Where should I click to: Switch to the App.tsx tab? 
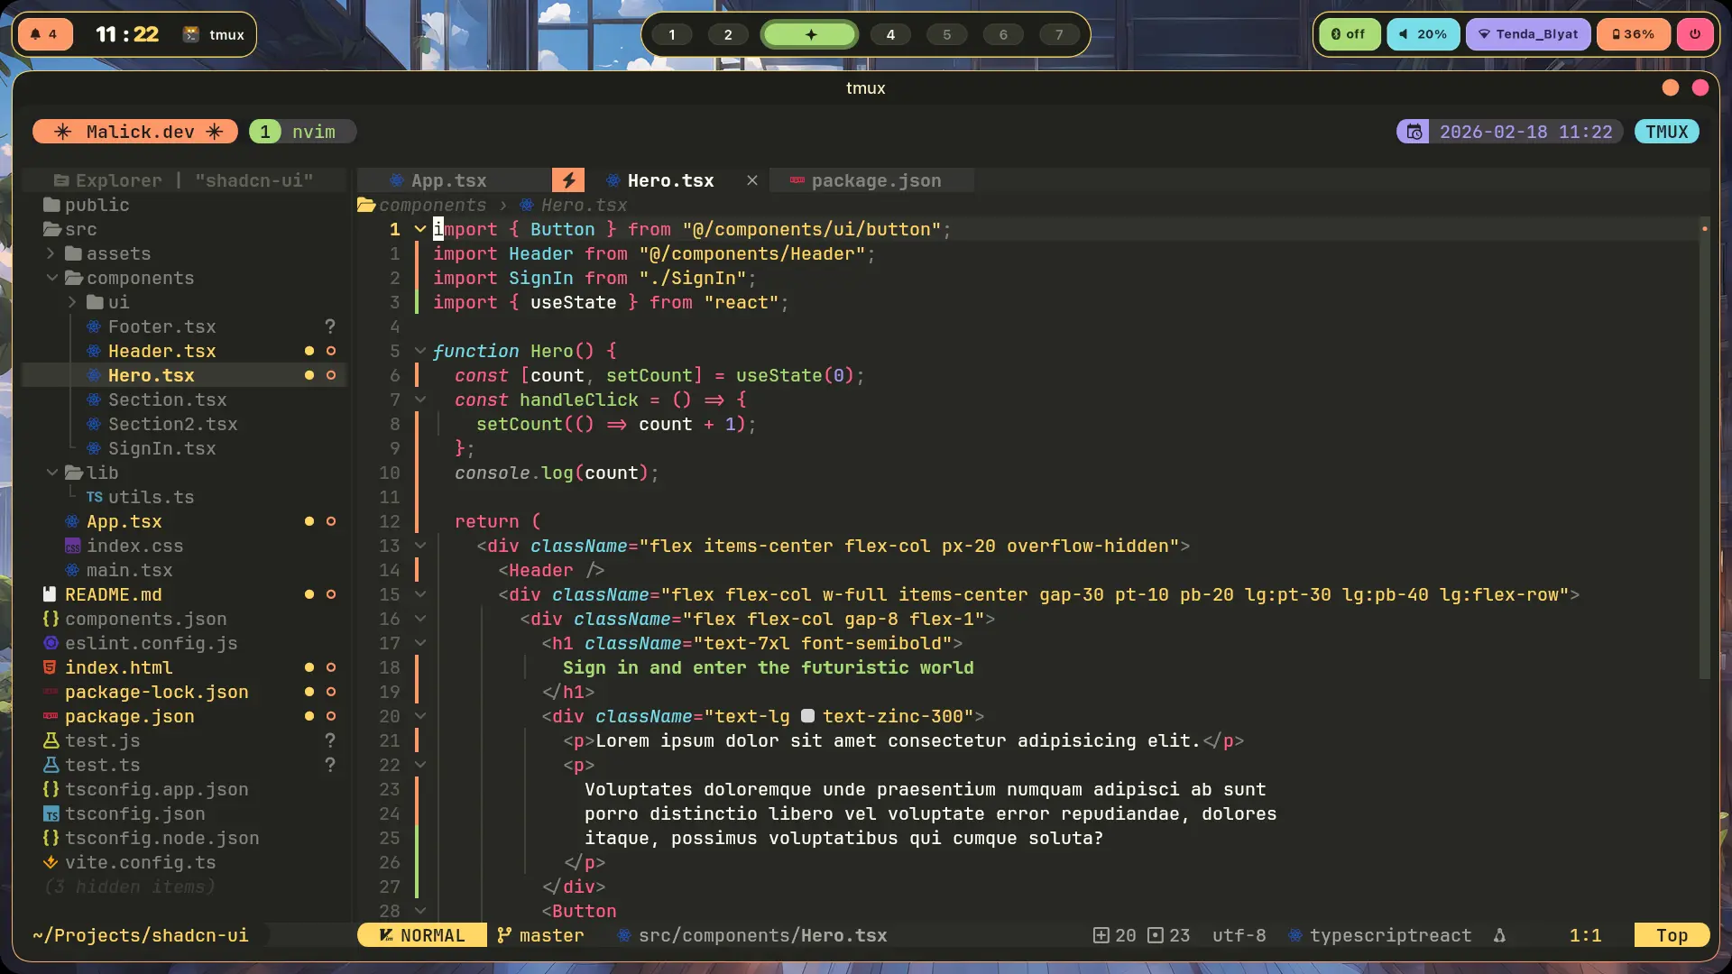point(454,180)
